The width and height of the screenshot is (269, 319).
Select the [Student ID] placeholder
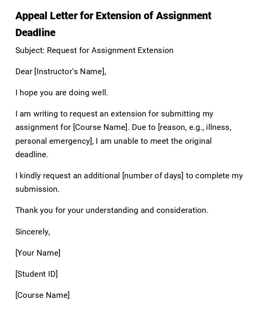[37, 274]
